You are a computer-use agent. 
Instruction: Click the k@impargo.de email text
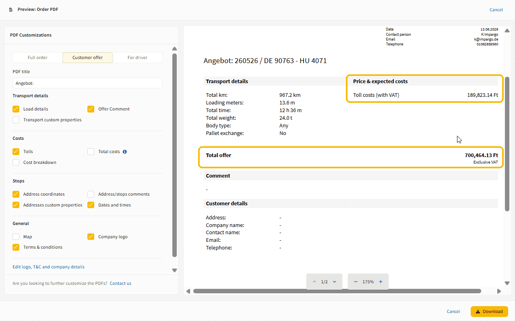[486, 39]
